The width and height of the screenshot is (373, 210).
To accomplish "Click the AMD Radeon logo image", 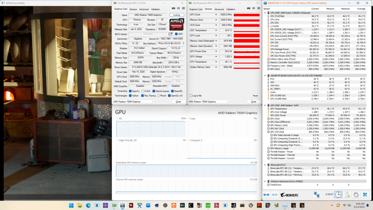I will [x=177, y=24].
